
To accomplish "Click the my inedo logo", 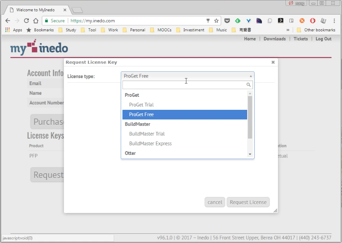I will click(x=39, y=47).
